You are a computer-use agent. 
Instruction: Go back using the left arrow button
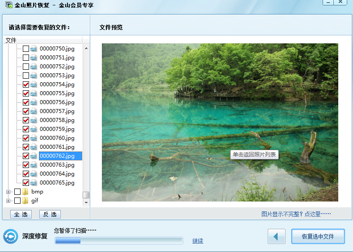[277, 236]
